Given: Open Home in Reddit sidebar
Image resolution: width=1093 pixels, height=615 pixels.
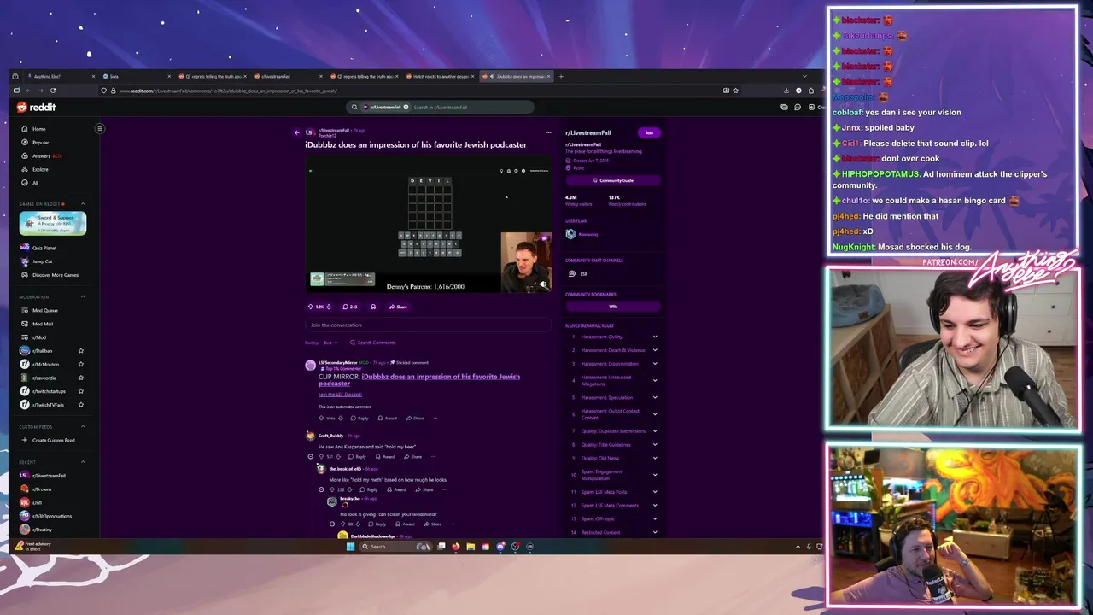Looking at the screenshot, I should pyautogui.click(x=39, y=129).
